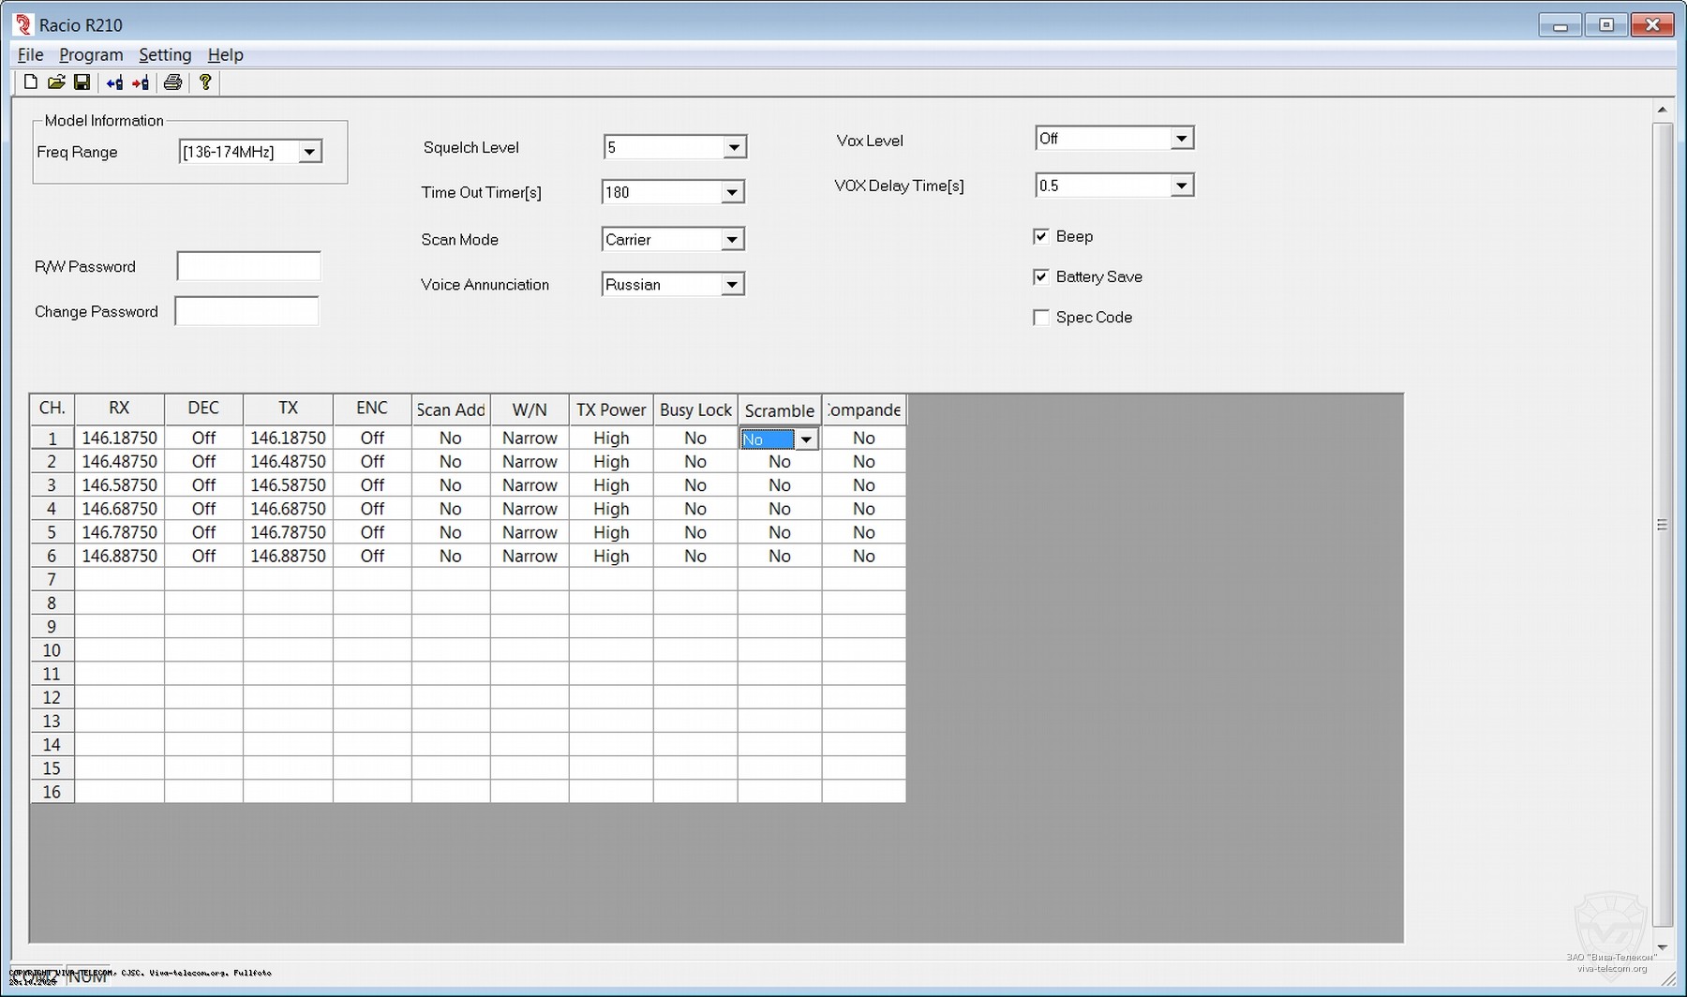The height and width of the screenshot is (997, 1687).
Task: Expand the Voice Annunciation dropdown
Action: 732,285
